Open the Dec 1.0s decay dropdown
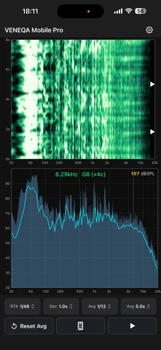 tap(61, 306)
